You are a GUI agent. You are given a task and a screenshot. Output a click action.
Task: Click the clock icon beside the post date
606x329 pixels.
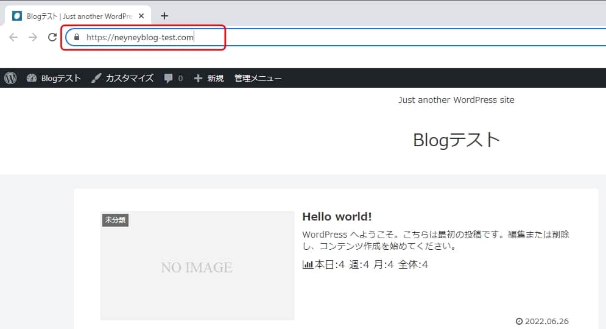click(519, 321)
